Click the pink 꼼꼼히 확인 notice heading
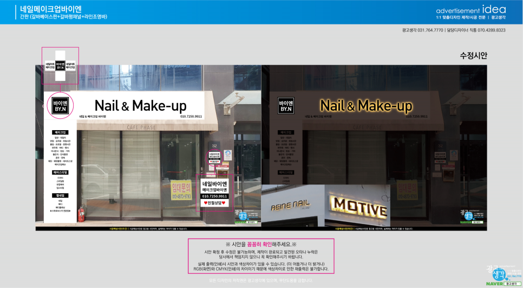 pos(261,245)
